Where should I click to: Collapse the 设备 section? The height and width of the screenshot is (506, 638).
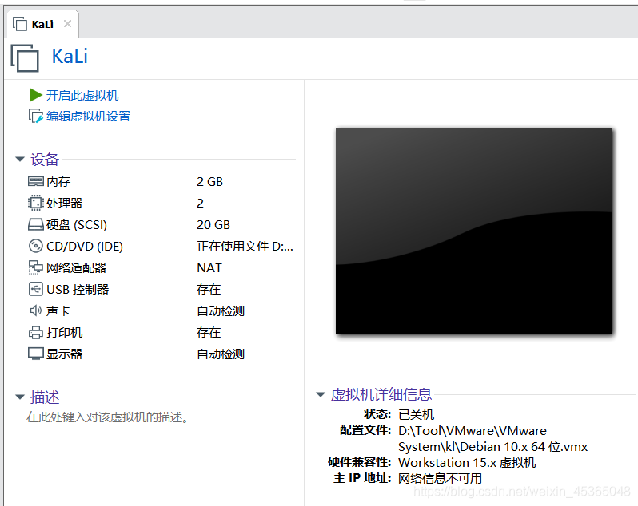click(x=19, y=159)
